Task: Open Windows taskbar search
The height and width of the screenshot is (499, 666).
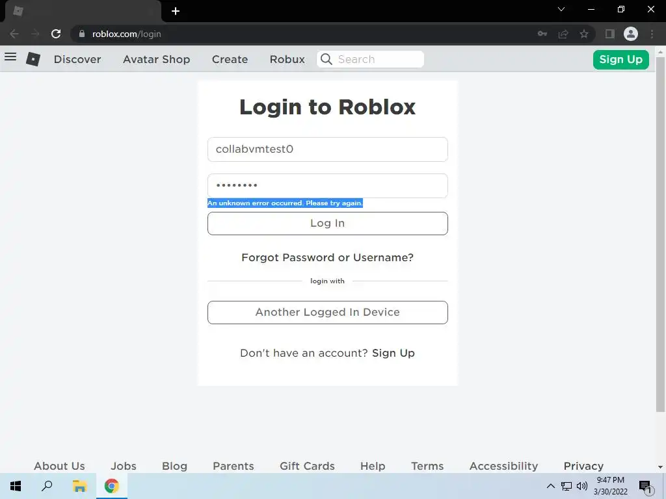Action: coord(47,486)
